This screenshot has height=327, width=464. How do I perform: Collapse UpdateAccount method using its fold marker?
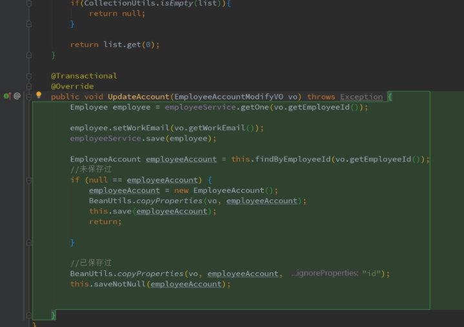(29, 97)
